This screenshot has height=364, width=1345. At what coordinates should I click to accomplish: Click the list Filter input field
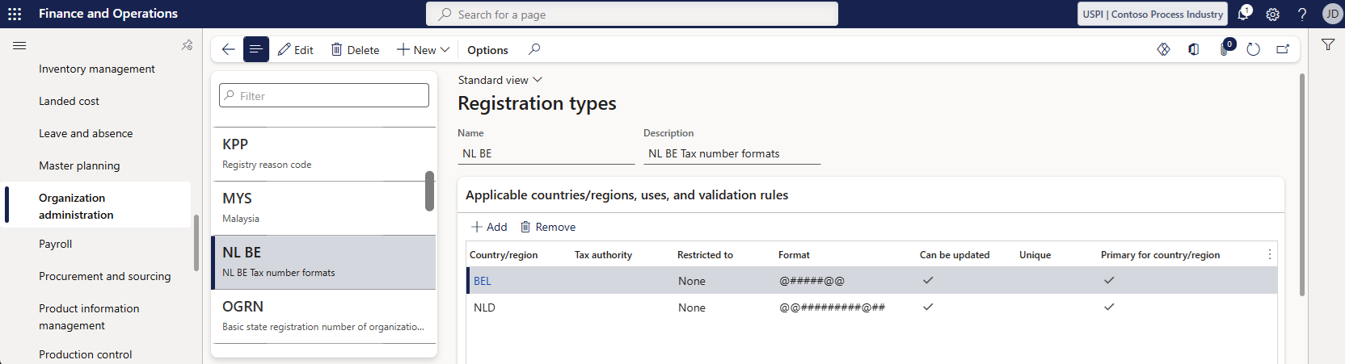click(x=323, y=95)
